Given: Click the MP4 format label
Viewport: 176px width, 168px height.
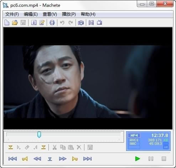Looking at the screenshot, I should click(134, 136).
